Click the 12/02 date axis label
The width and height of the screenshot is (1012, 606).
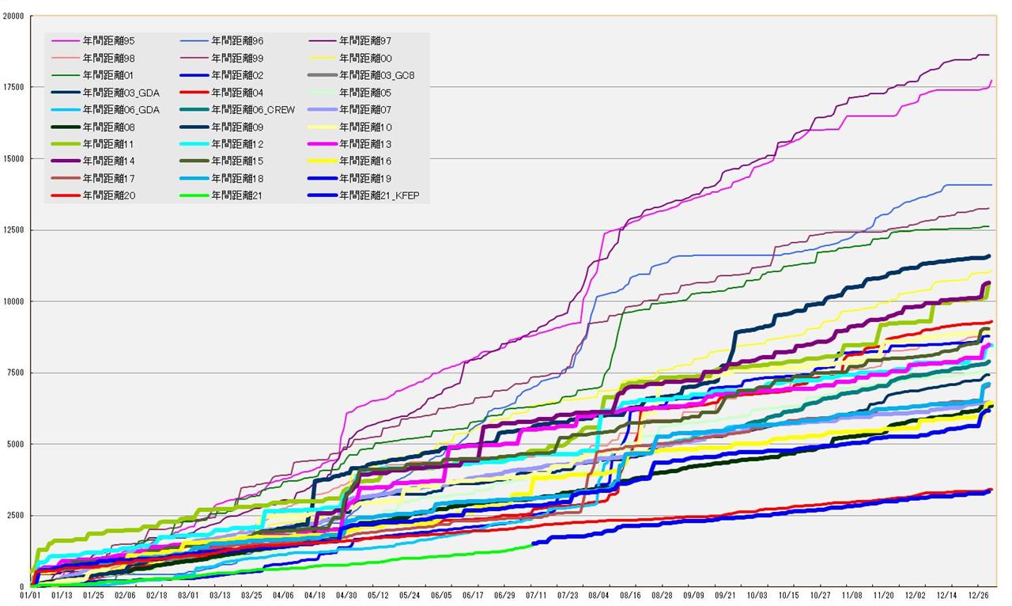point(916,594)
